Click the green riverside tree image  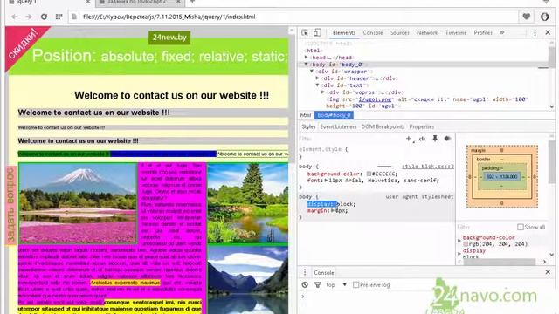pyautogui.click(x=248, y=203)
